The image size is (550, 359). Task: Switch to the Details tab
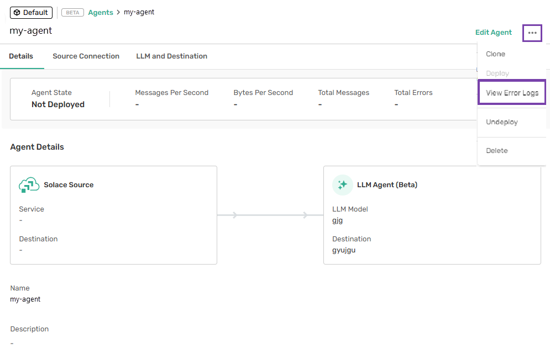click(x=21, y=56)
